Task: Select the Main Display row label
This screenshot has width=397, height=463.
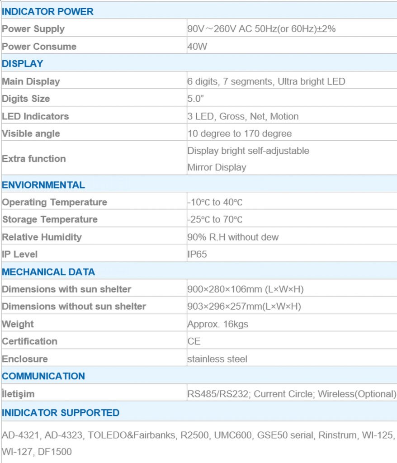Action: 31,81
